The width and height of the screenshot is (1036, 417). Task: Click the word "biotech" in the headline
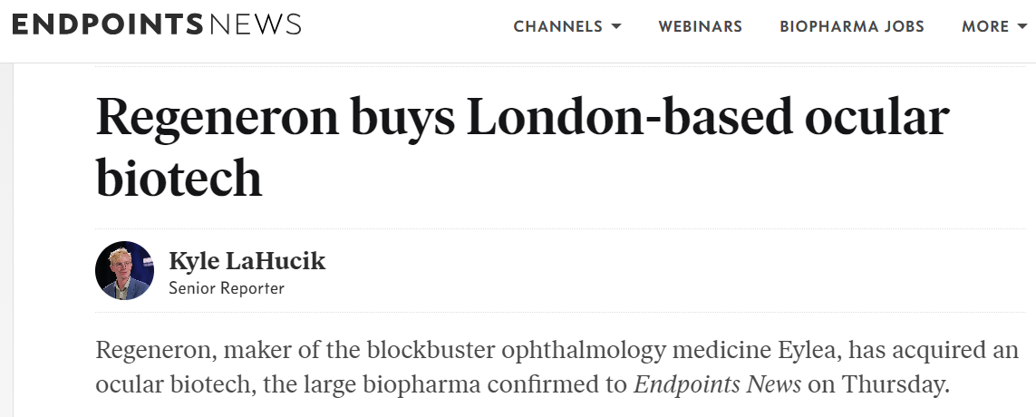pyautogui.click(x=179, y=178)
